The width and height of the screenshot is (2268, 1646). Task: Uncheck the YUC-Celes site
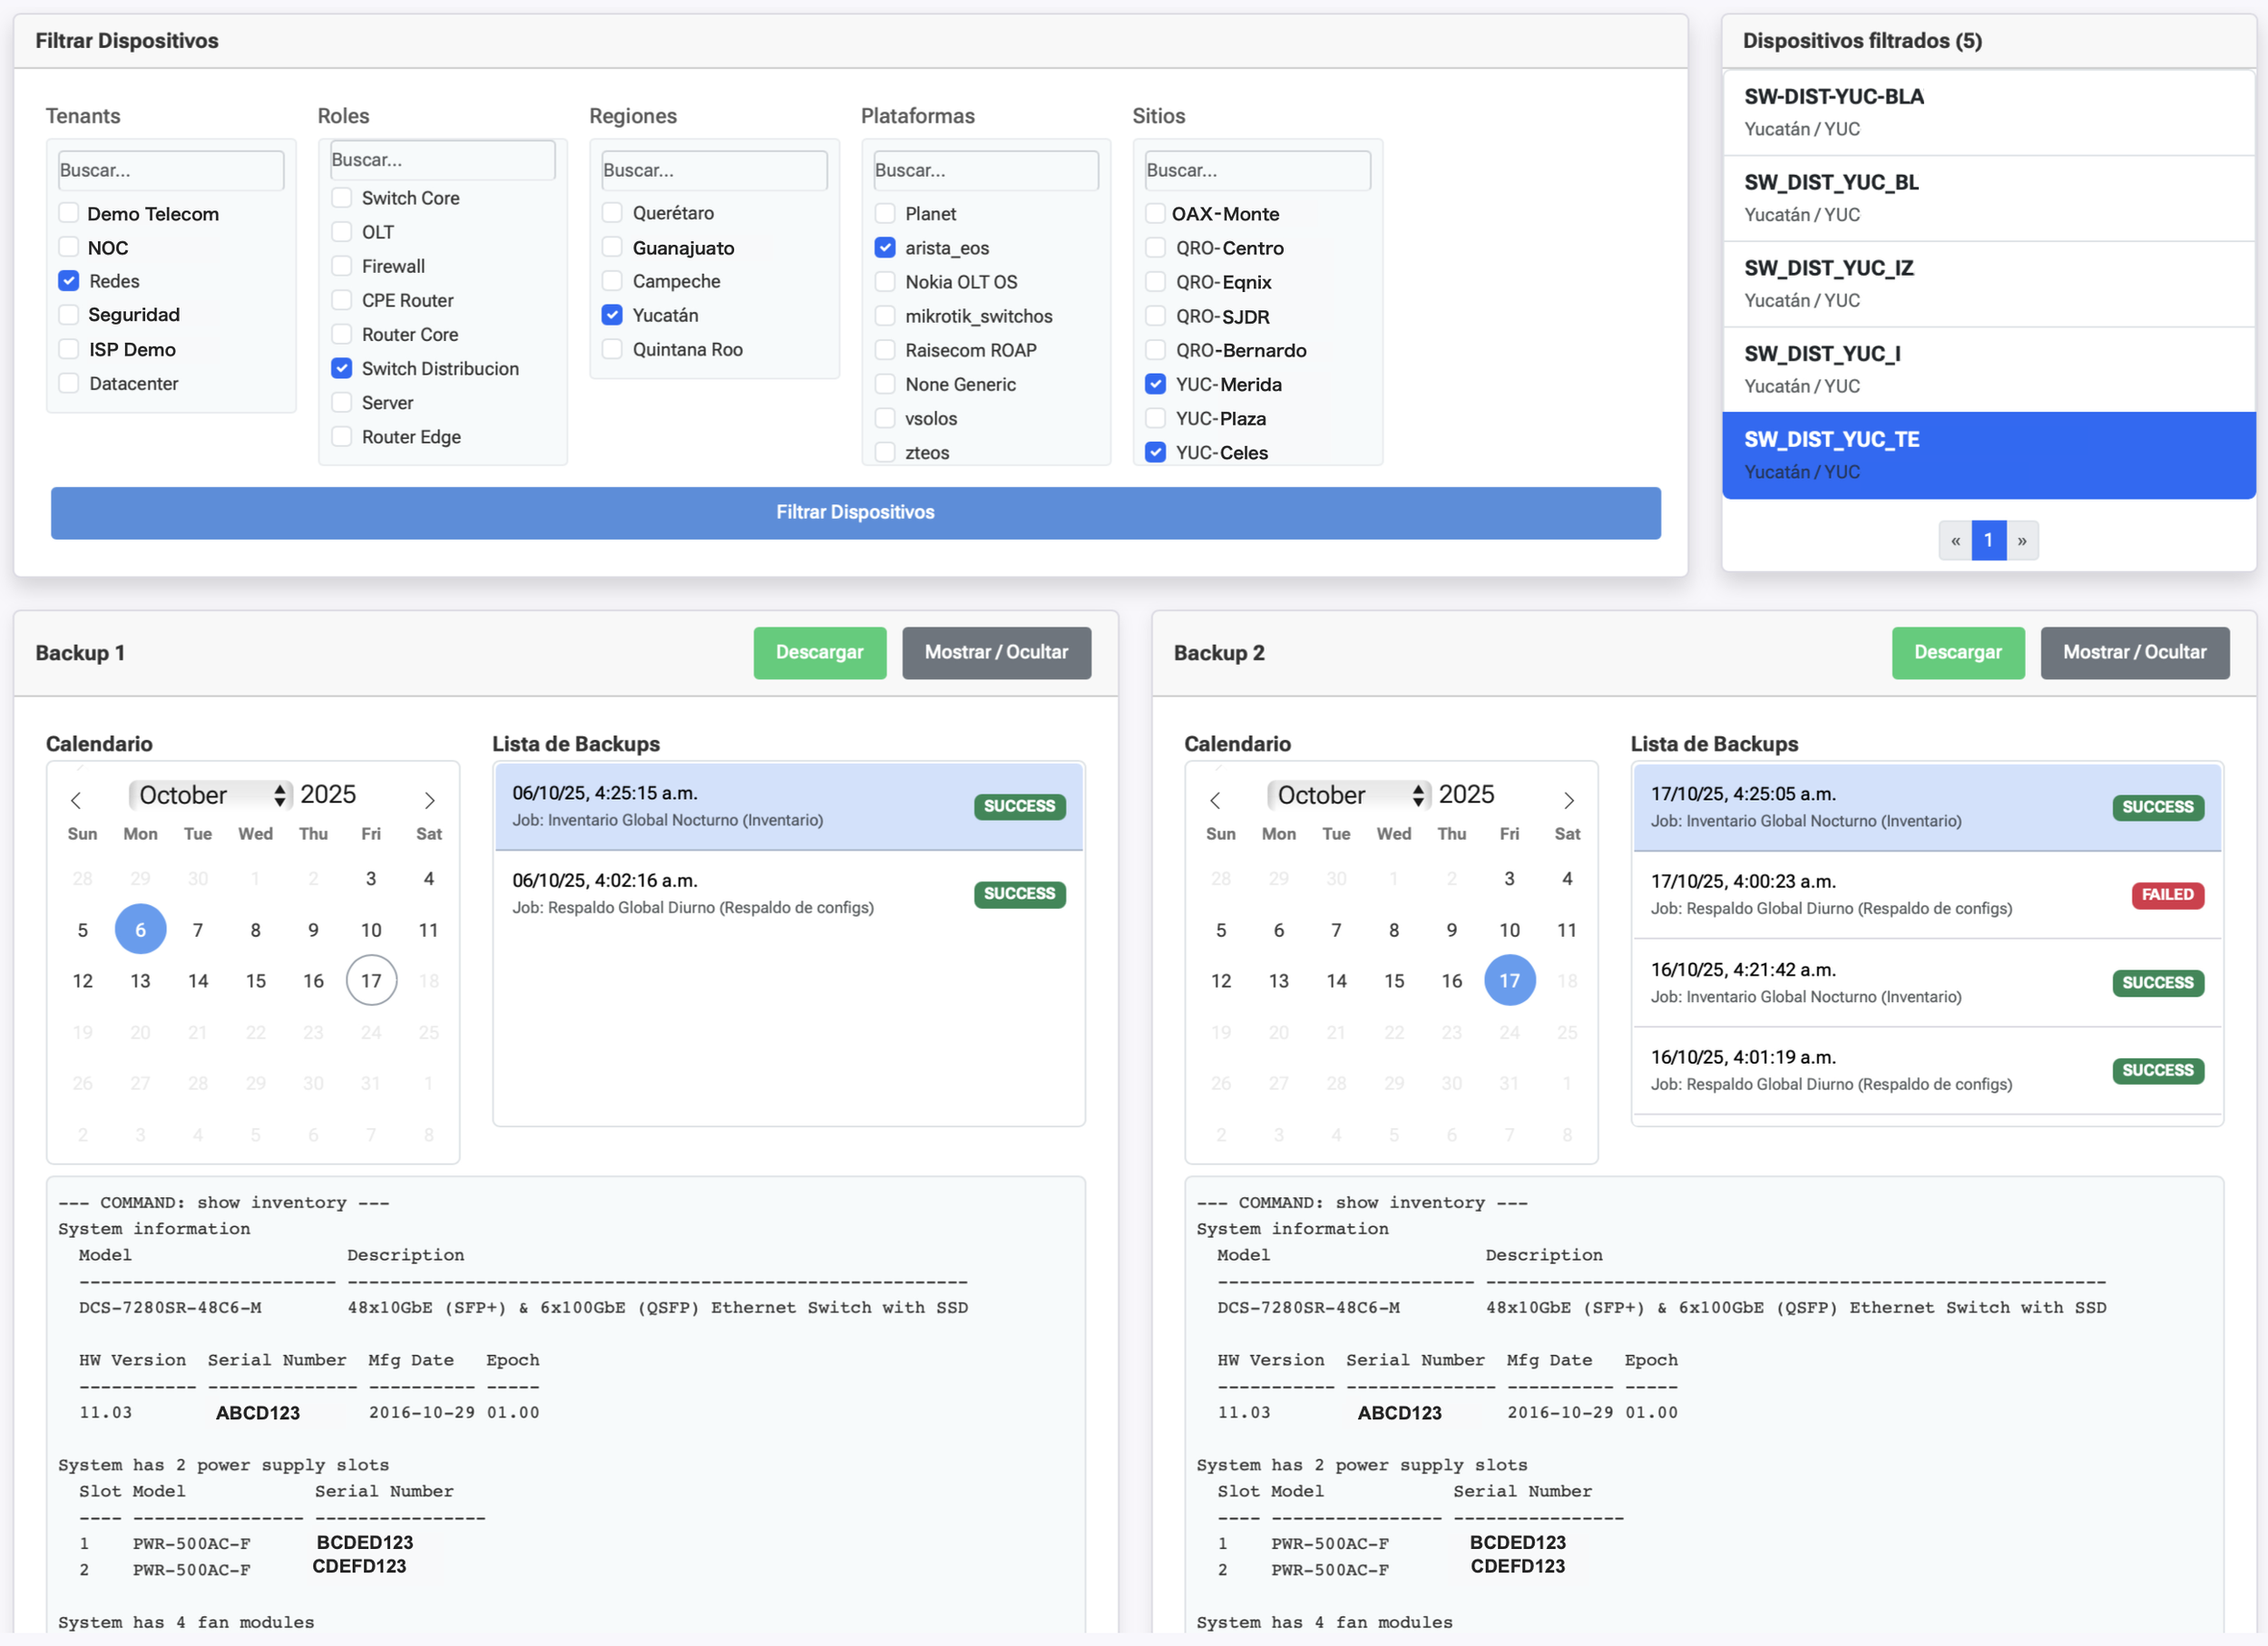tap(1156, 452)
